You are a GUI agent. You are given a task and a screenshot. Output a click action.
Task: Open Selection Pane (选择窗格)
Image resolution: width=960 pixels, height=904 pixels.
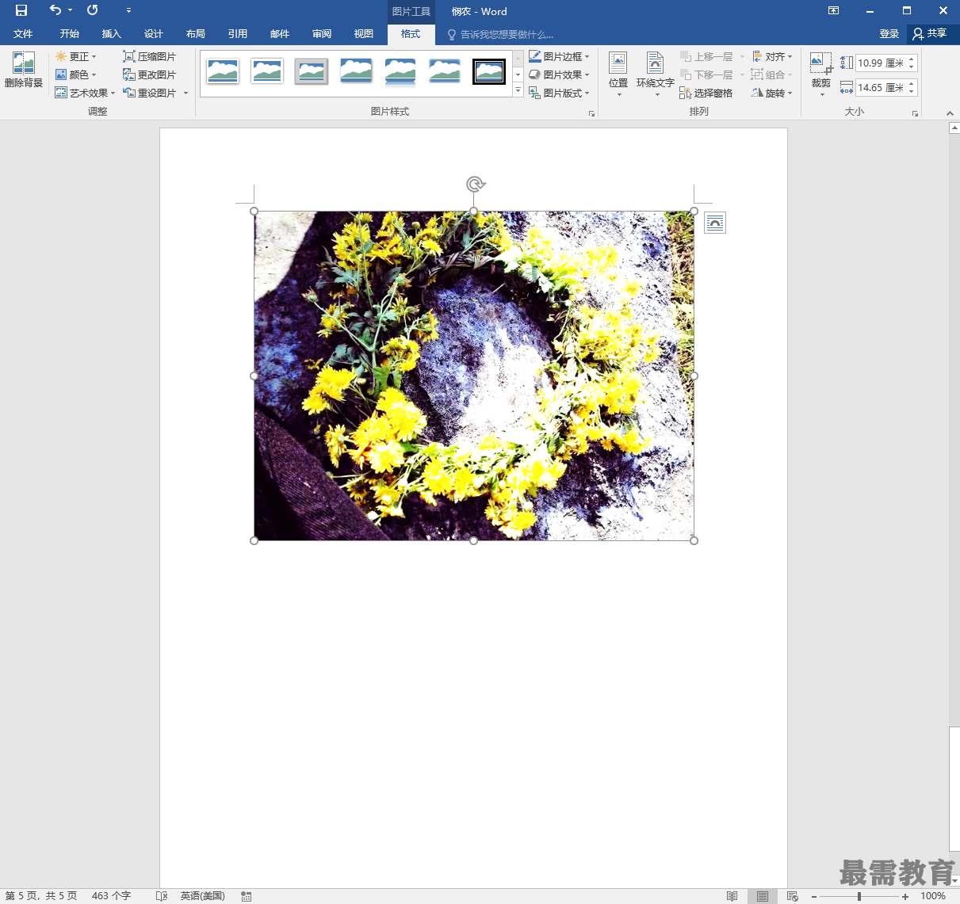click(706, 93)
